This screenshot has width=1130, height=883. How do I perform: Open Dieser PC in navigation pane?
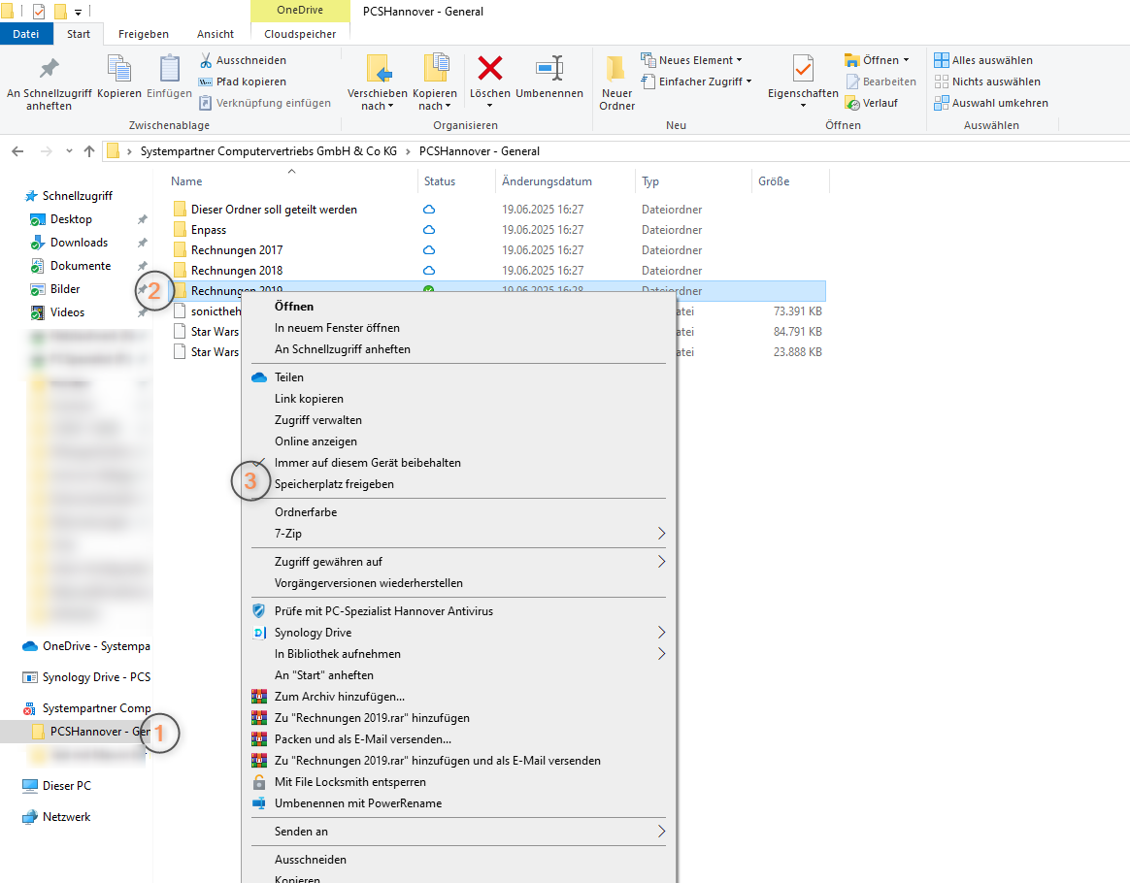(x=66, y=786)
